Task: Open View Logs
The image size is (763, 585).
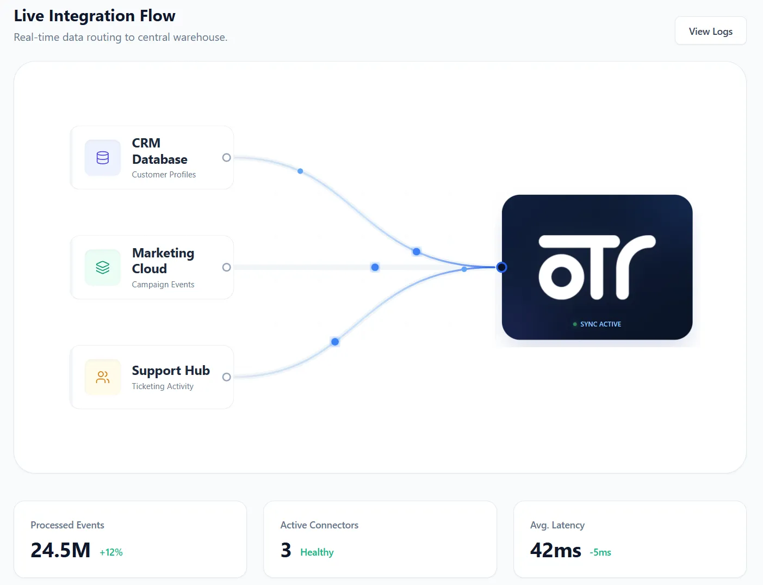Action: (x=710, y=31)
